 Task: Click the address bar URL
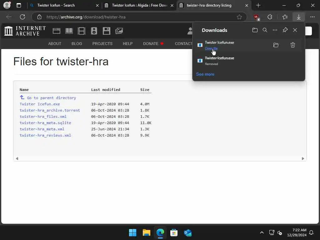point(86,17)
